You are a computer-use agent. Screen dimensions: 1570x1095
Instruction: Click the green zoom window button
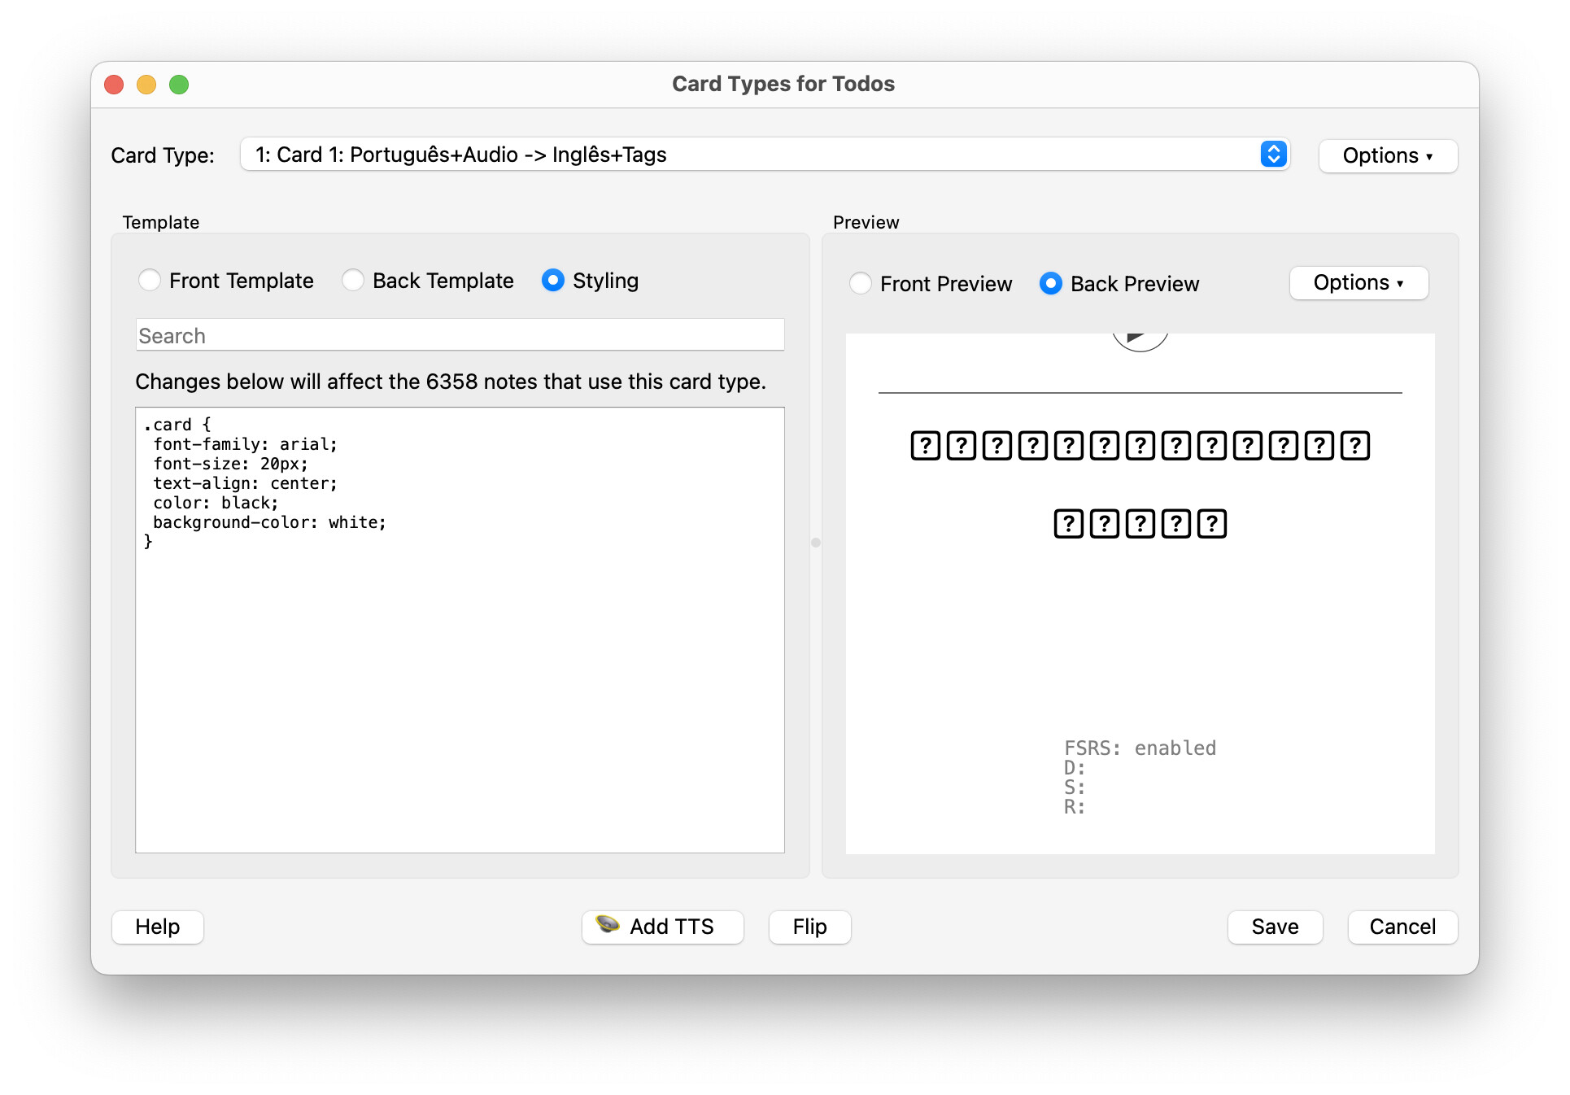click(179, 85)
